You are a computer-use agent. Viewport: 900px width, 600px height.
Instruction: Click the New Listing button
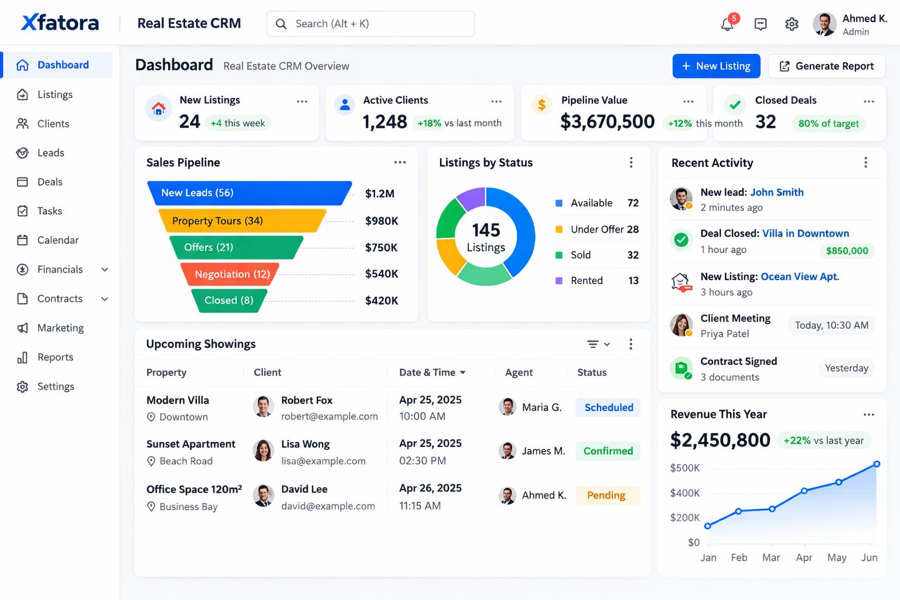[x=716, y=66]
